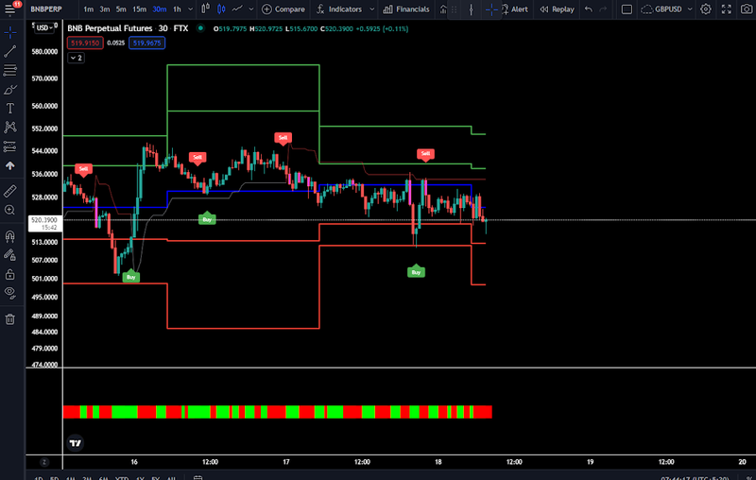Select the 1h timeframe
This screenshot has height=480, width=756.
(177, 9)
